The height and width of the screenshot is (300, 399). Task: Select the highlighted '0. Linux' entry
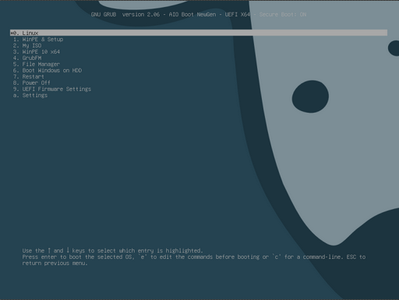coord(199,33)
